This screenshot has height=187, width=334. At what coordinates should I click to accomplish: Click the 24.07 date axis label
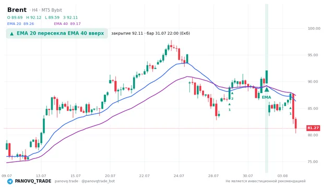coord(178,176)
